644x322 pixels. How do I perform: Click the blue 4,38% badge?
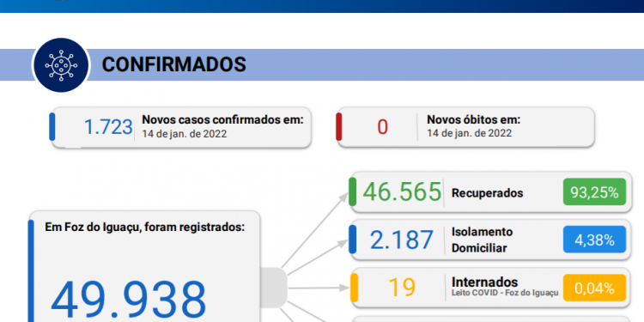click(594, 240)
